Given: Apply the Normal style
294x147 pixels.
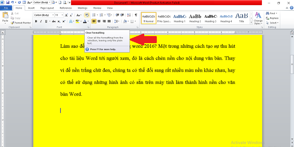Looking at the screenshot, I should pyautogui.click(x=149, y=18).
